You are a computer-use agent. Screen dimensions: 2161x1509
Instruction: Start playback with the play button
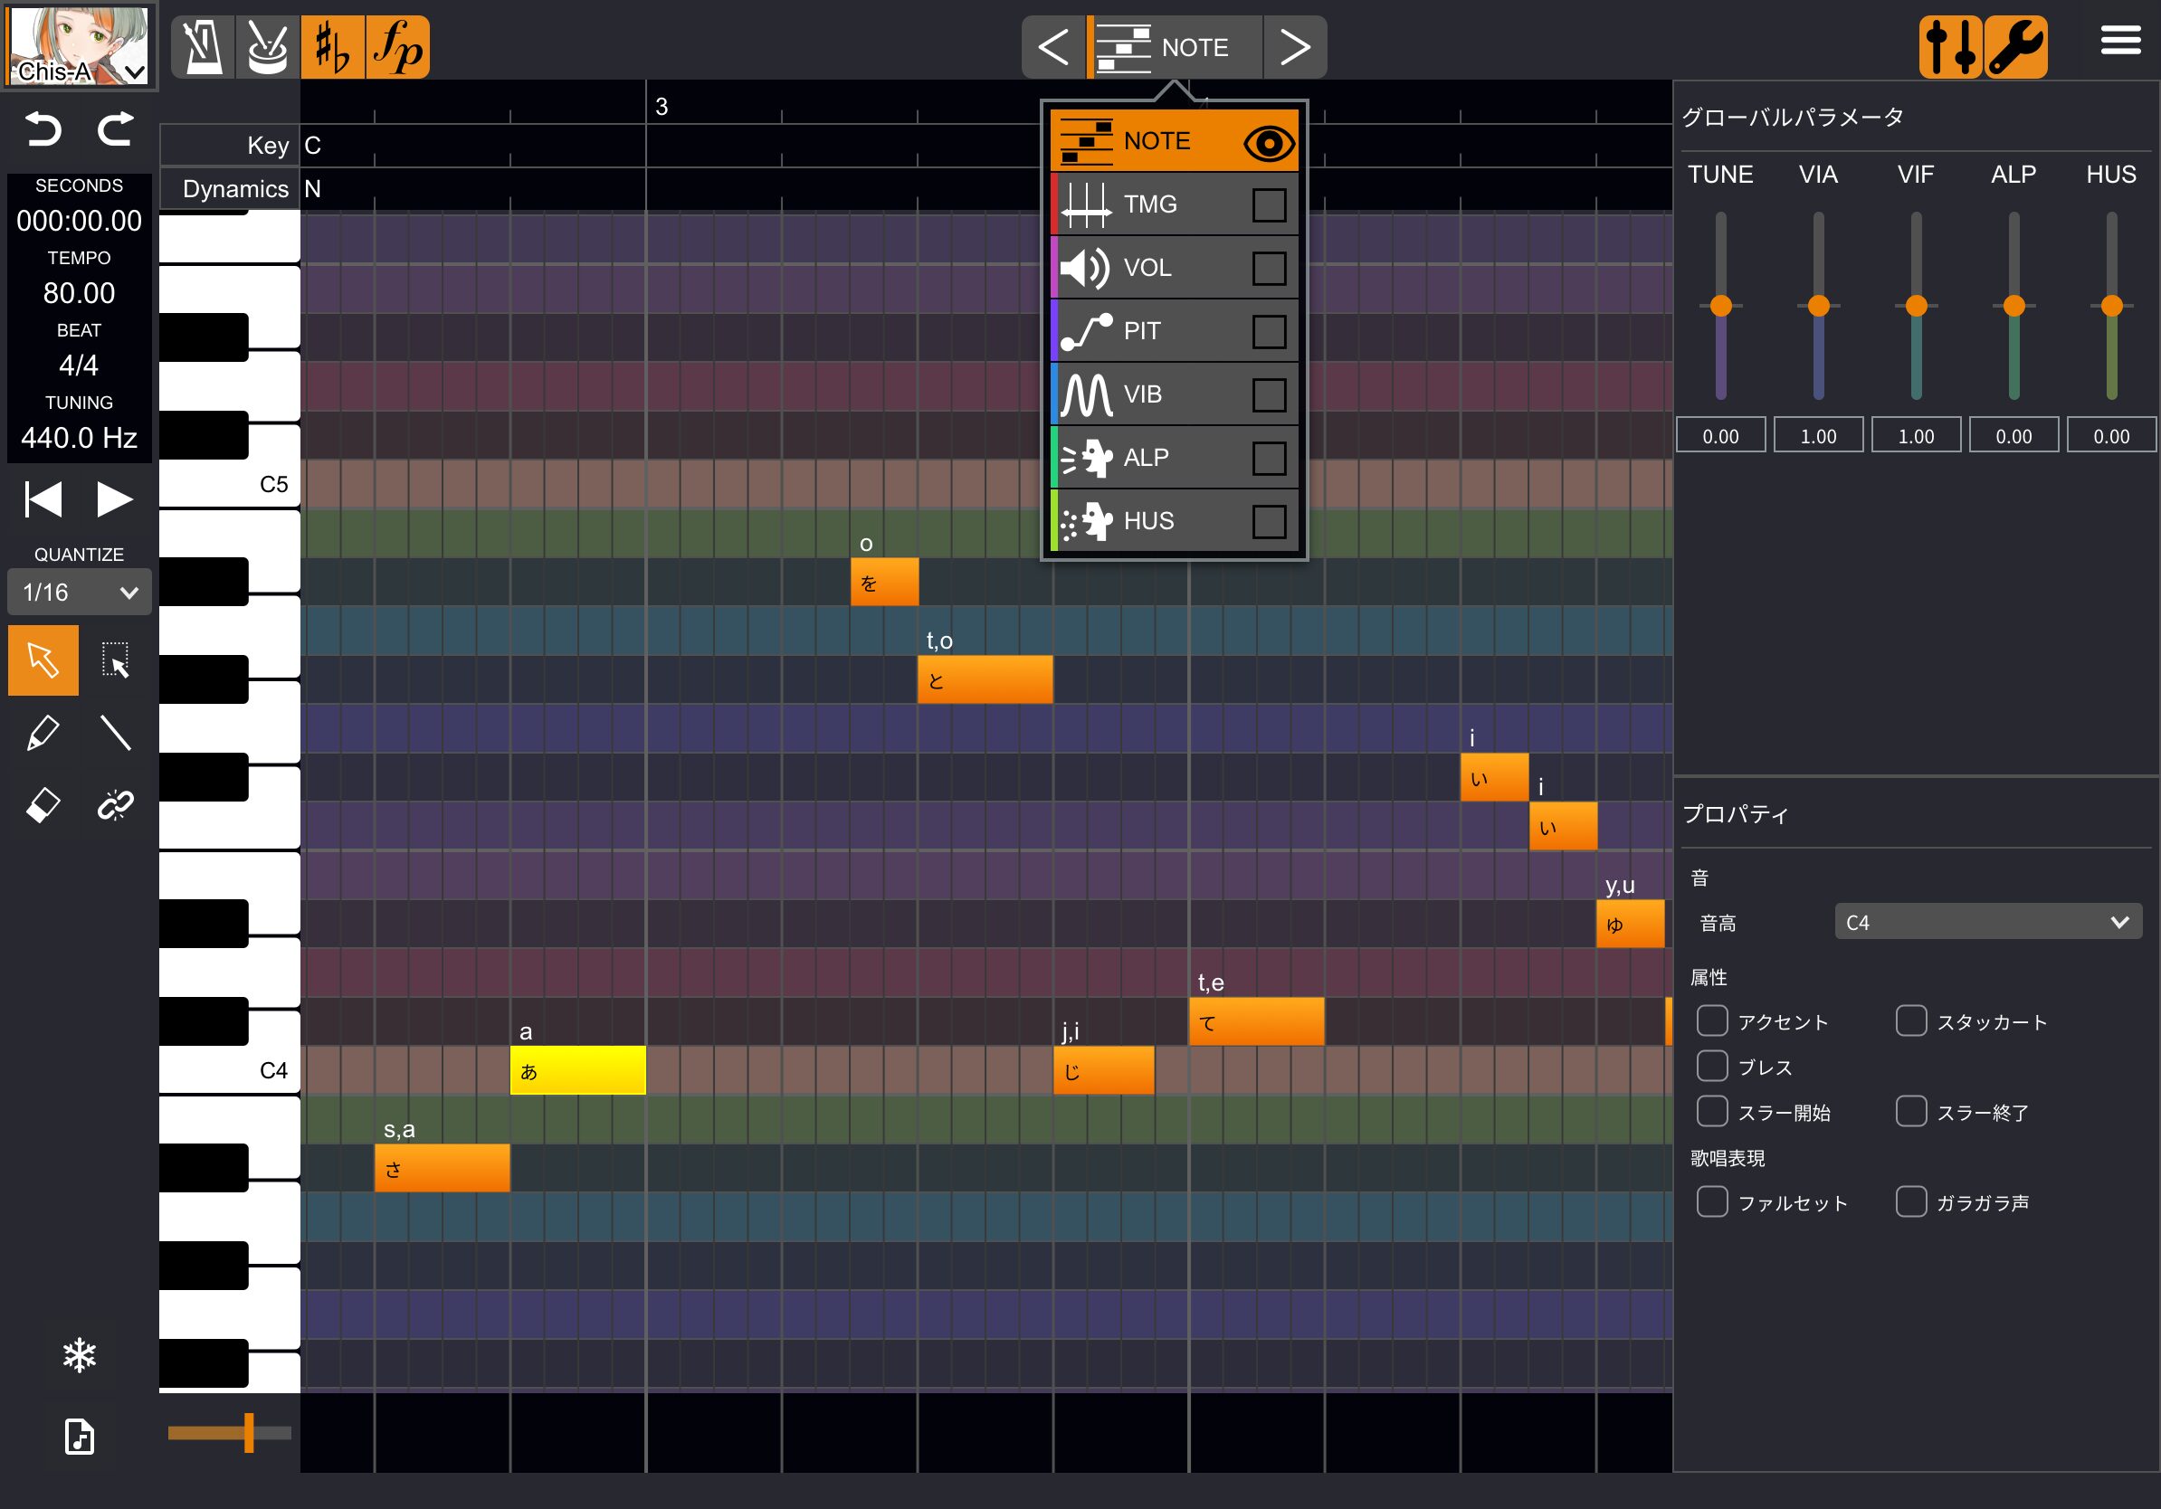click(115, 499)
